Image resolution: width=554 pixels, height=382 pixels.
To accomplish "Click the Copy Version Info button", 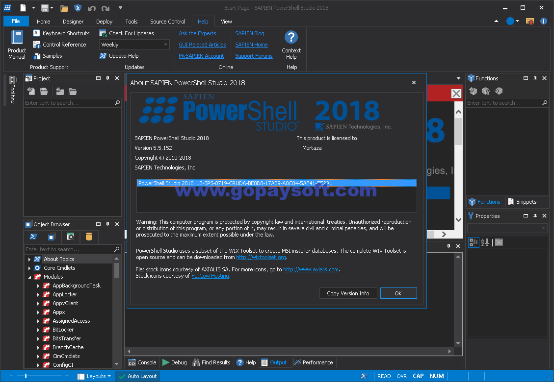I will pyautogui.click(x=348, y=293).
